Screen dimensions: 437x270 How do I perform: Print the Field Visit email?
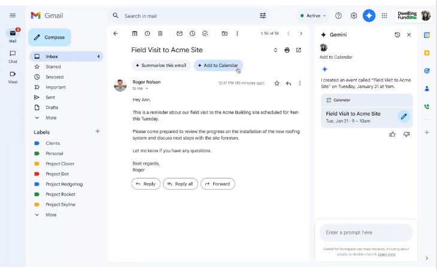(x=287, y=50)
